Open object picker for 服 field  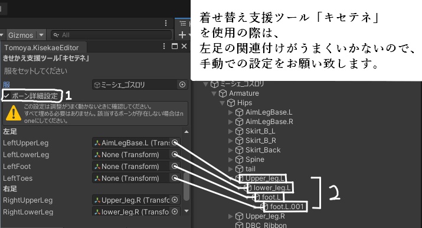[x=182, y=84]
